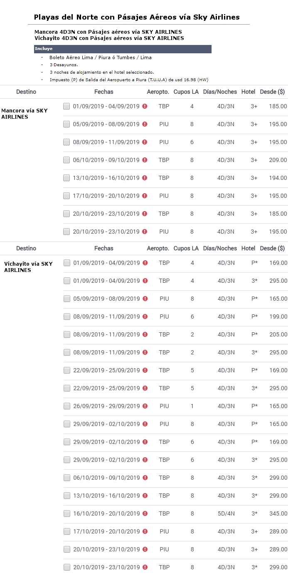The width and height of the screenshot is (288, 583).
Task: Open warning icon for Mancora 17/10/2019 - 20/10/2019
Action: pos(145,196)
